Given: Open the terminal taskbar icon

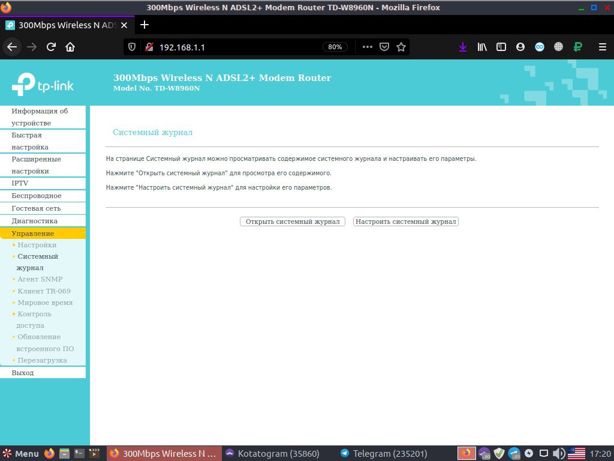Looking at the screenshot, I should click(x=79, y=454).
